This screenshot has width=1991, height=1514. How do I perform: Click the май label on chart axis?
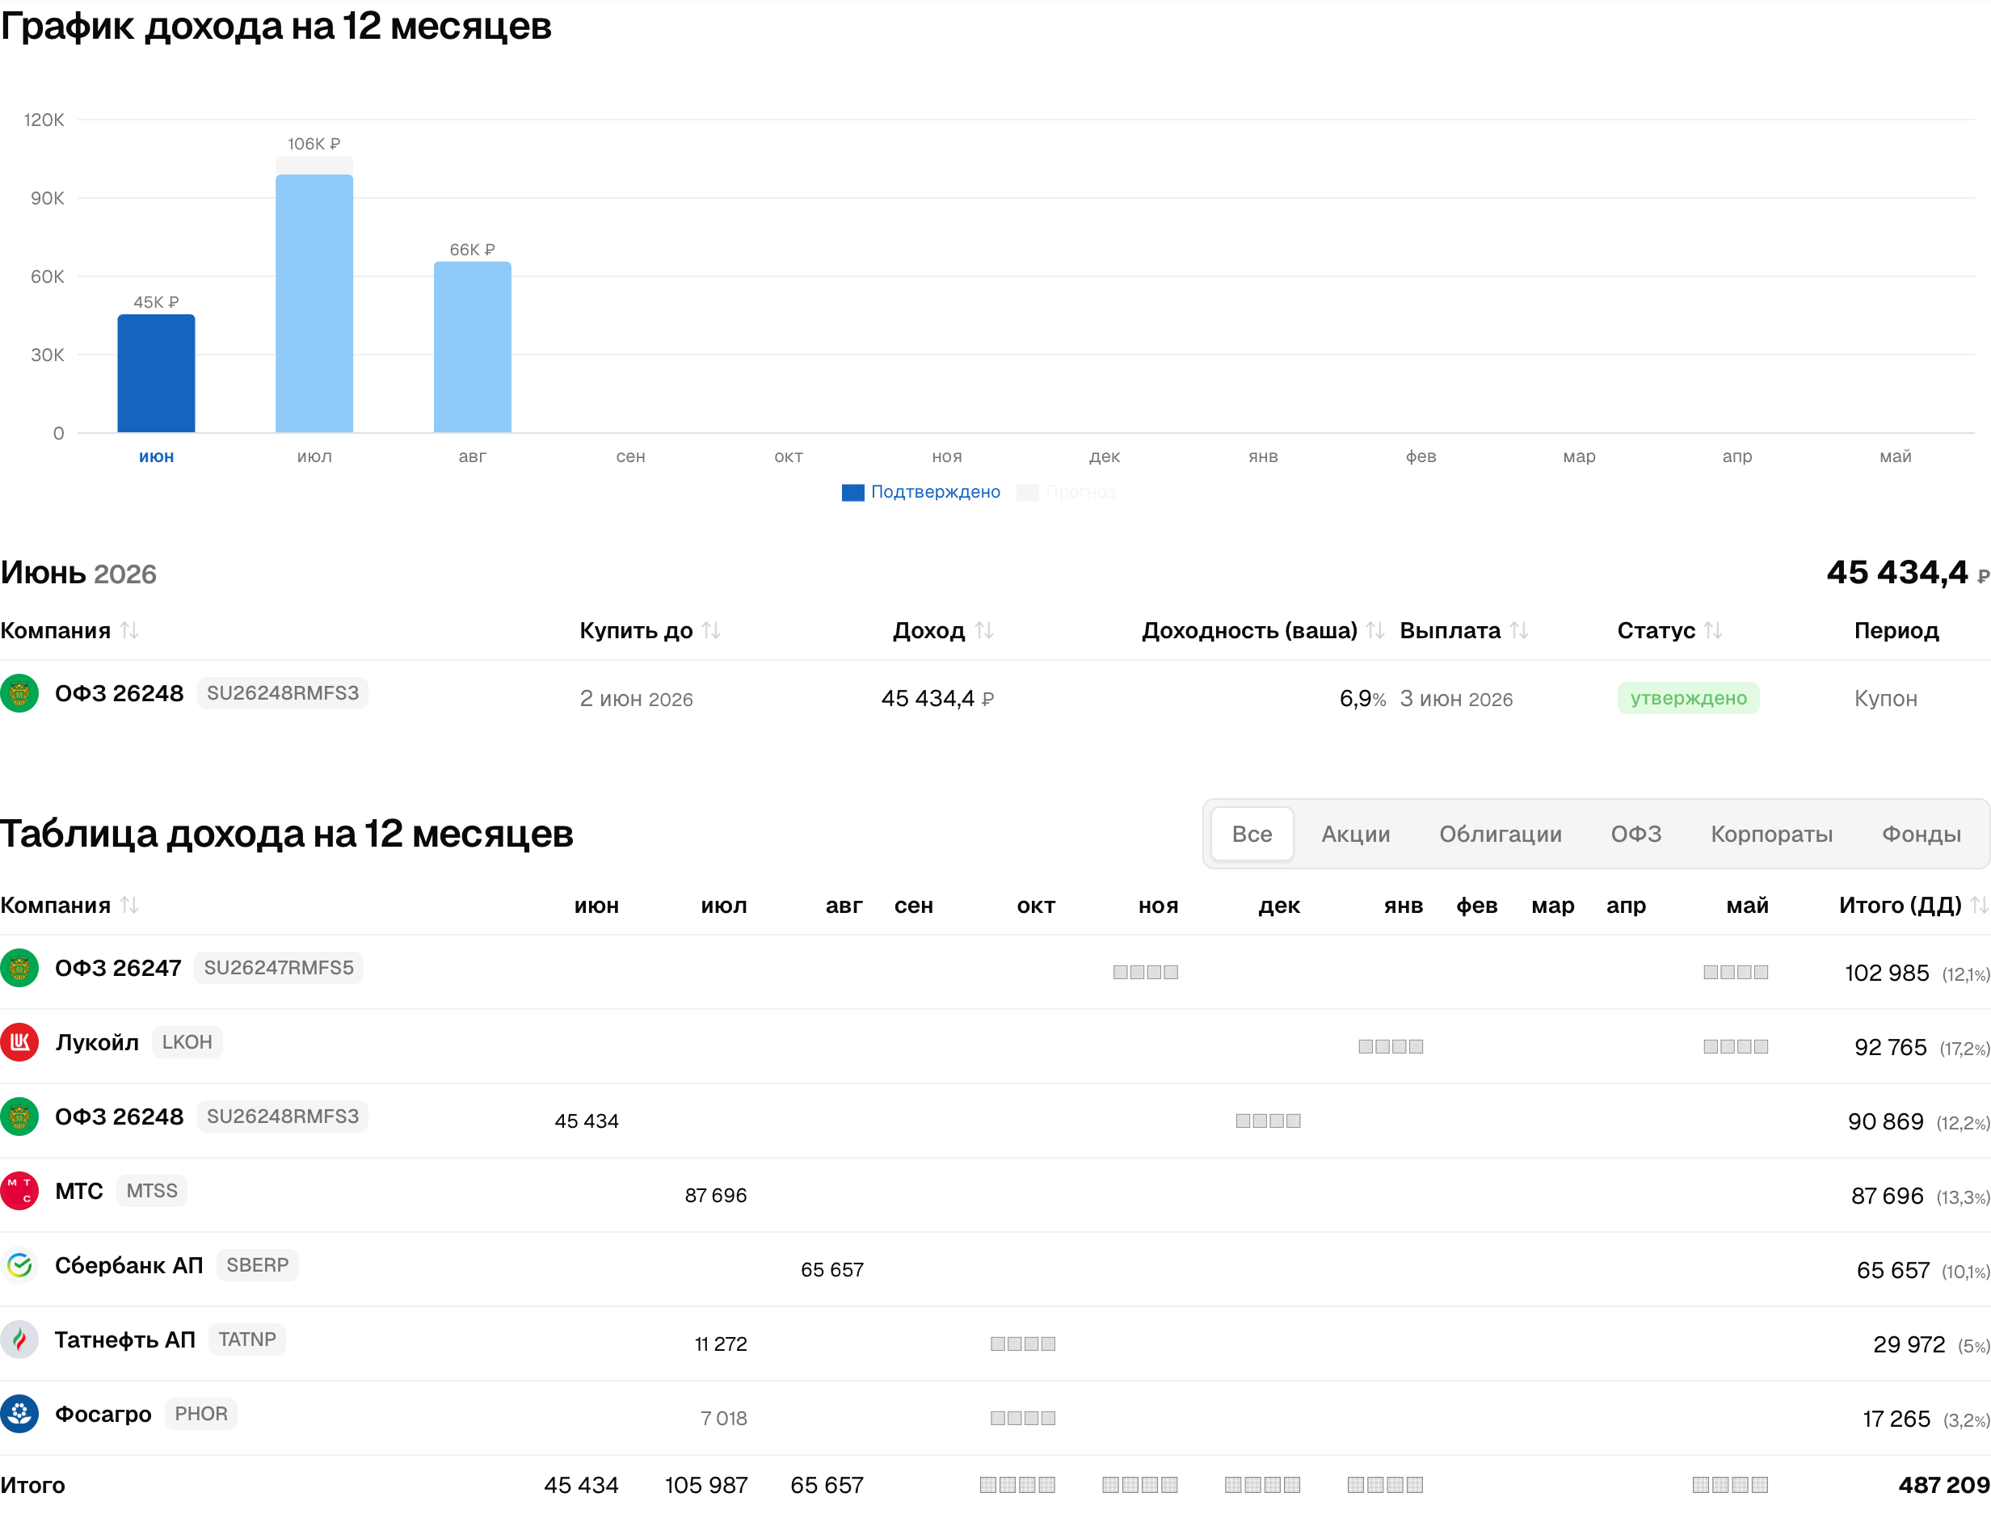(1896, 458)
